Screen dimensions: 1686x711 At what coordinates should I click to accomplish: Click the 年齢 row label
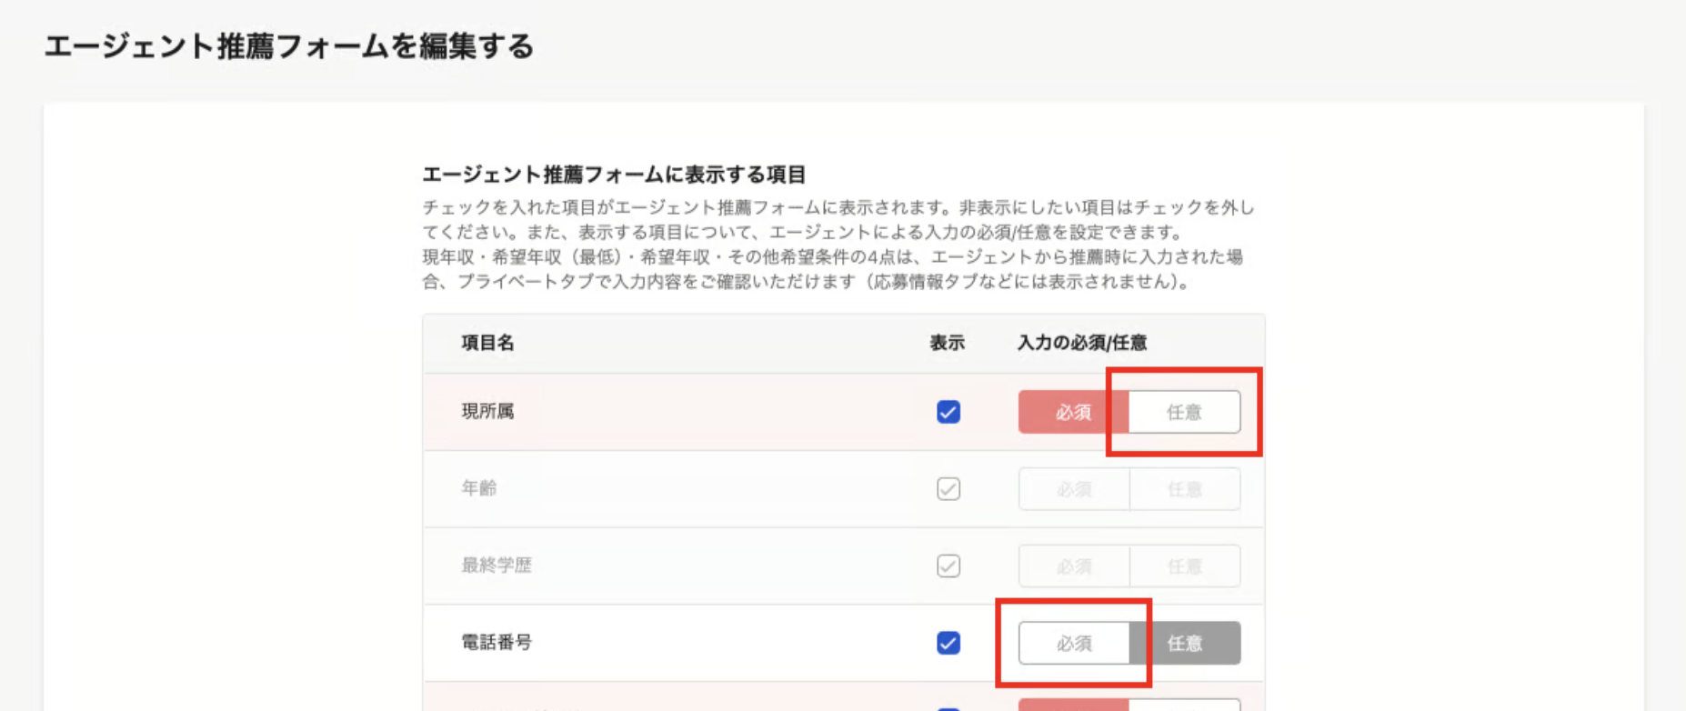point(479,488)
